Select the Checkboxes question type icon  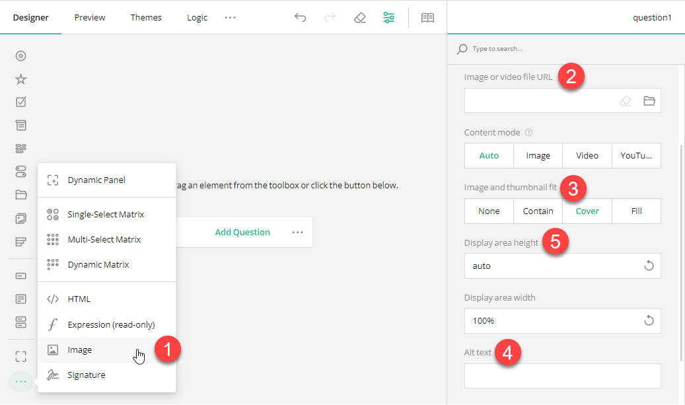(x=20, y=102)
